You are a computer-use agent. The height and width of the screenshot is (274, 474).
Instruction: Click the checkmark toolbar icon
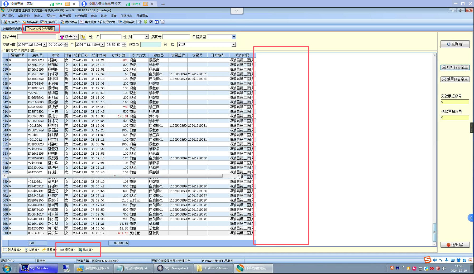[x=151, y=22]
